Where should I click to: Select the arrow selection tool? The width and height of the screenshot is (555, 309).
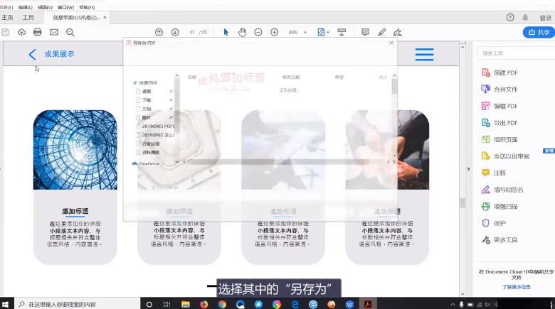[x=226, y=32]
